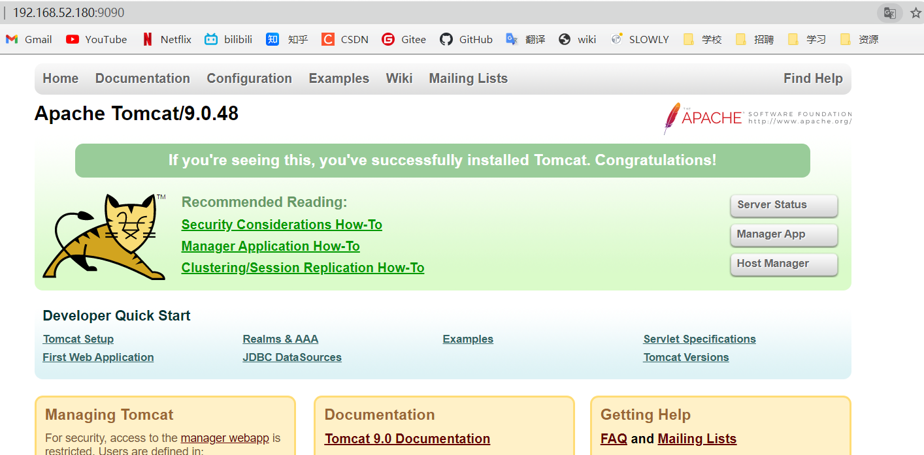The image size is (924, 455).
Task: Click the Apache Software Foundation logo
Action: [x=757, y=118]
